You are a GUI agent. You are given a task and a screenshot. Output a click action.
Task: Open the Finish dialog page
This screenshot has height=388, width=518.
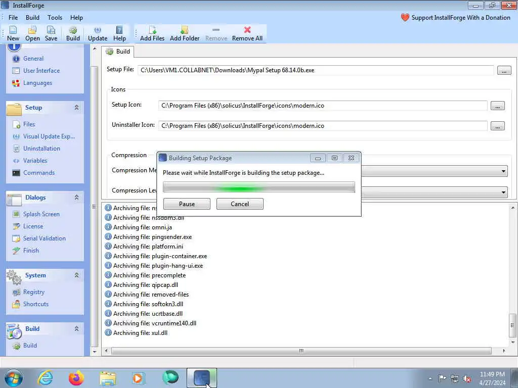click(x=31, y=251)
